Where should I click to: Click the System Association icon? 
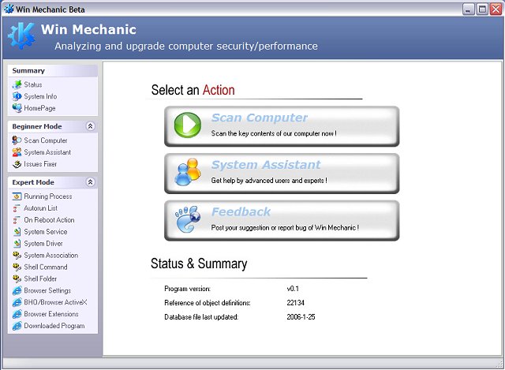point(17,255)
